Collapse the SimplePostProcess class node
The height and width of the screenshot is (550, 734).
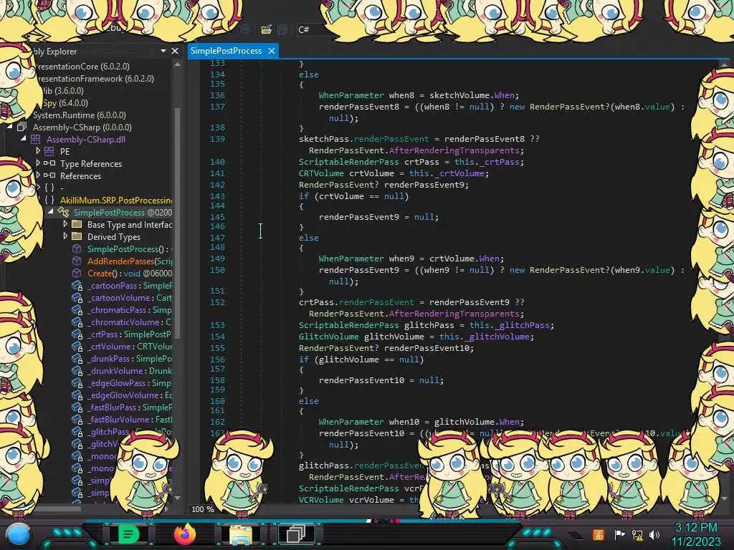pyautogui.click(x=51, y=212)
